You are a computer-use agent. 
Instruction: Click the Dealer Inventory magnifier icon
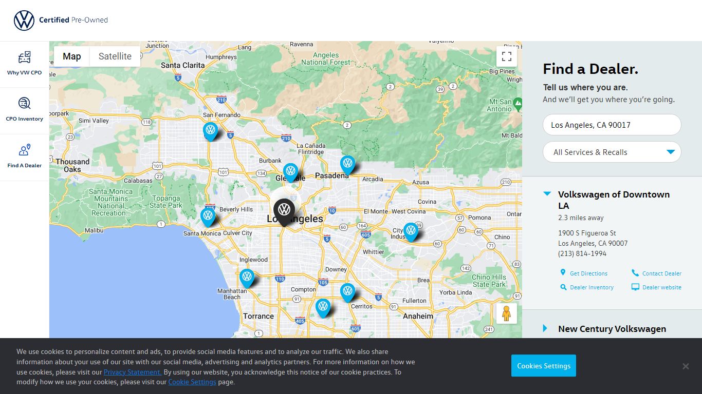coord(563,287)
